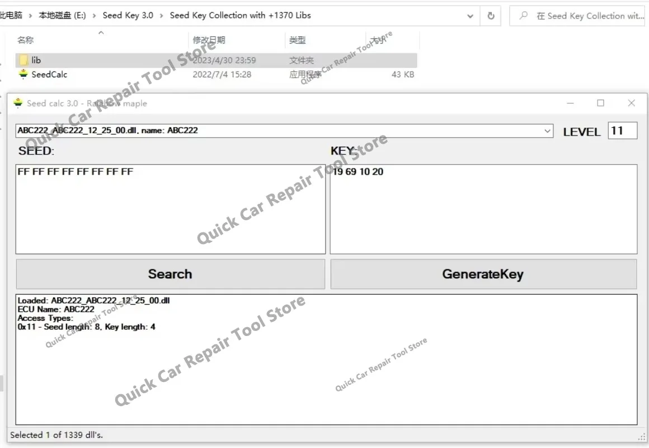Open the lib folder in Explorer
The height and width of the screenshot is (448, 649).
[36, 60]
